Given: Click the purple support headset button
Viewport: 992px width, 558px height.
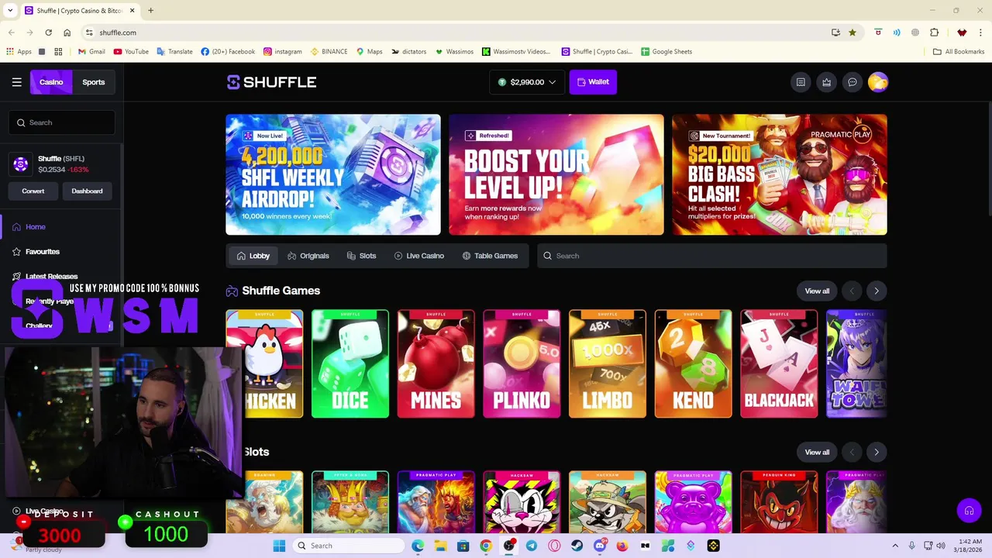Looking at the screenshot, I should 969,511.
